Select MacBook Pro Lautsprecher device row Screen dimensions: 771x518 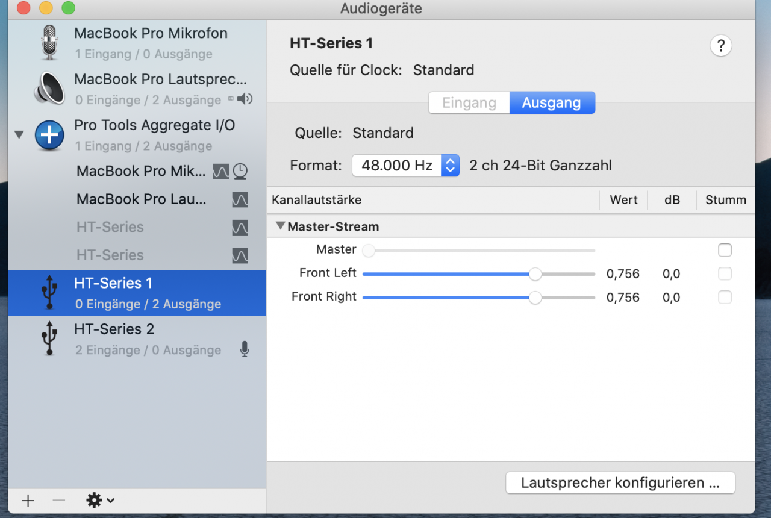click(x=137, y=89)
